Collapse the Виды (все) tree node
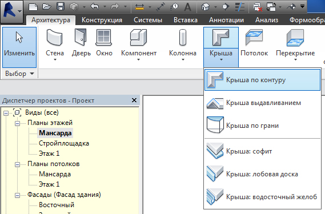 pyautogui.click(x=6, y=113)
